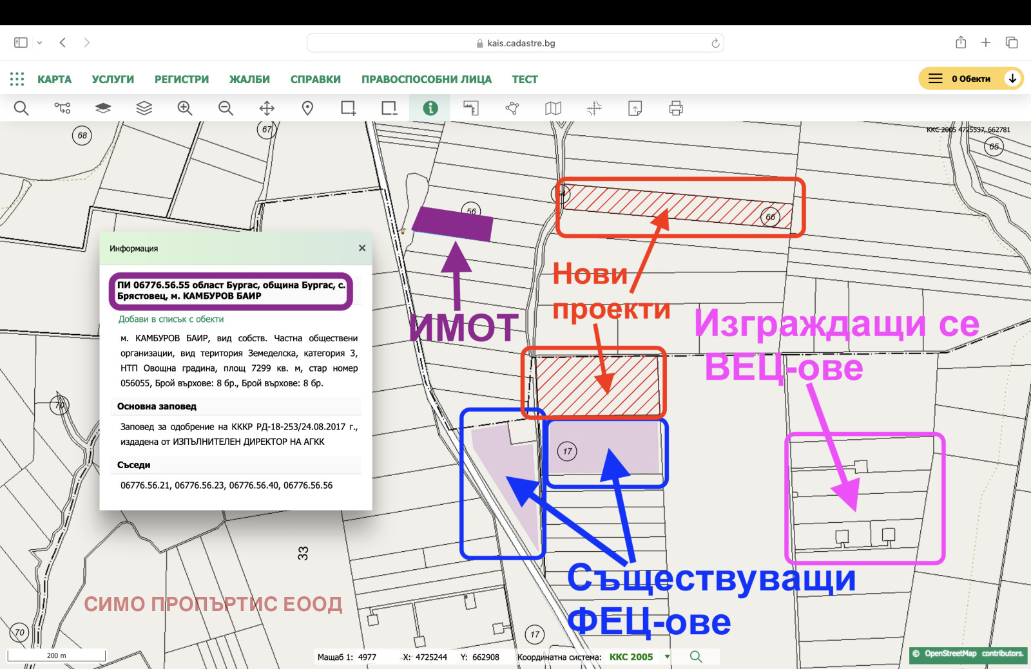Select the location marker tool
This screenshot has width=1031, height=669.
[307, 108]
